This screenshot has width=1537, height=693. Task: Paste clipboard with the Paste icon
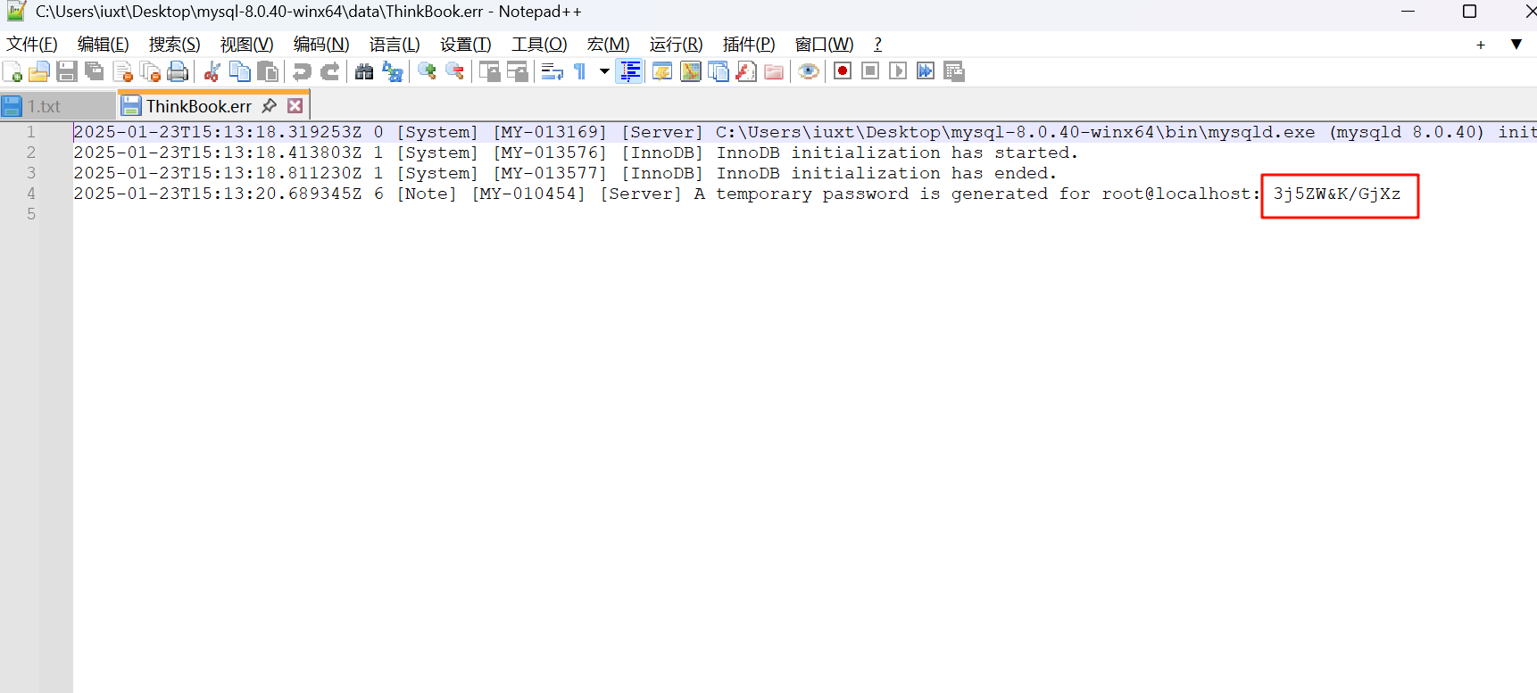click(x=268, y=72)
